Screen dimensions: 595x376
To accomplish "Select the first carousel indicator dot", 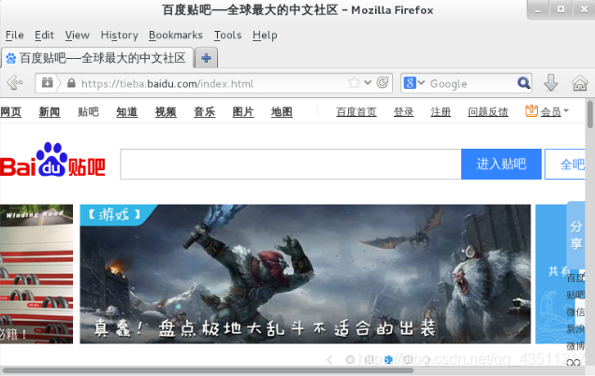I will tap(350, 359).
